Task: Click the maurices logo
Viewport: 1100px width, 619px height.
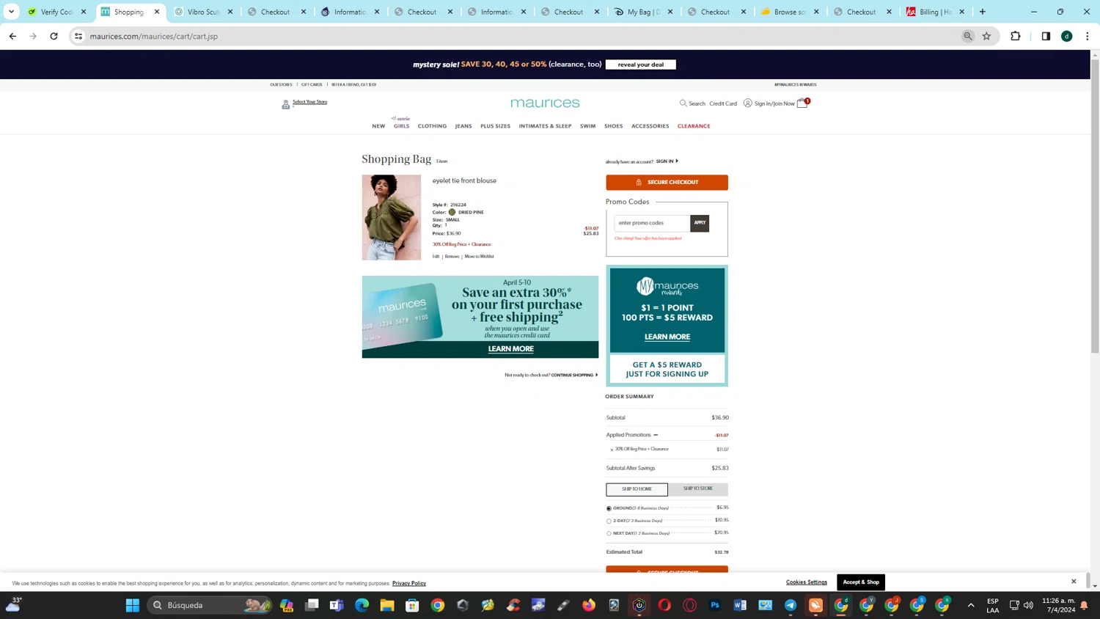Action: pyautogui.click(x=545, y=103)
